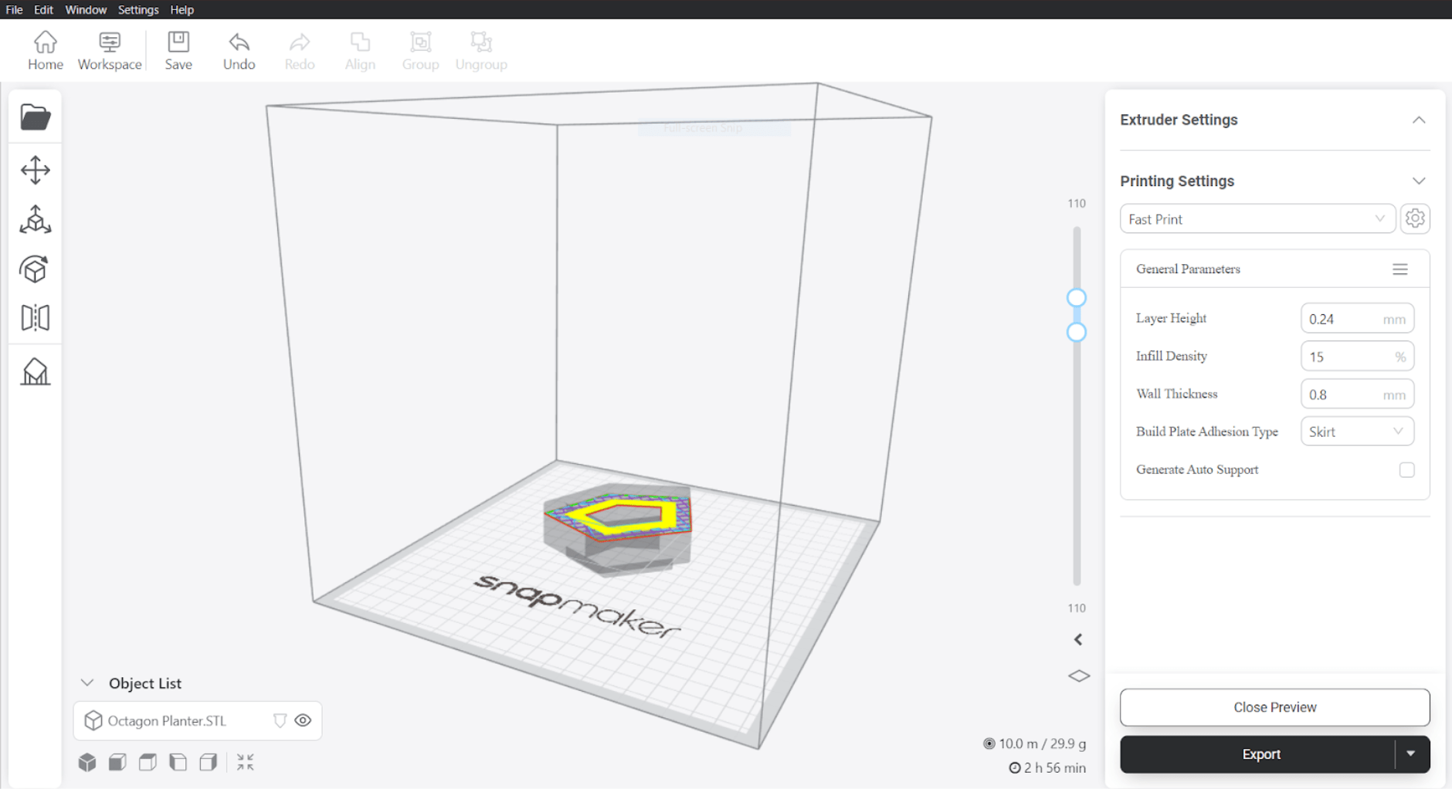Toggle visibility of Octagon Planter.STL

(302, 720)
